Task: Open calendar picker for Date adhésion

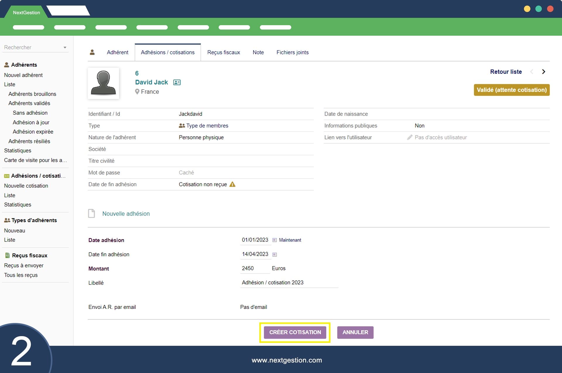Action: click(x=275, y=240)
